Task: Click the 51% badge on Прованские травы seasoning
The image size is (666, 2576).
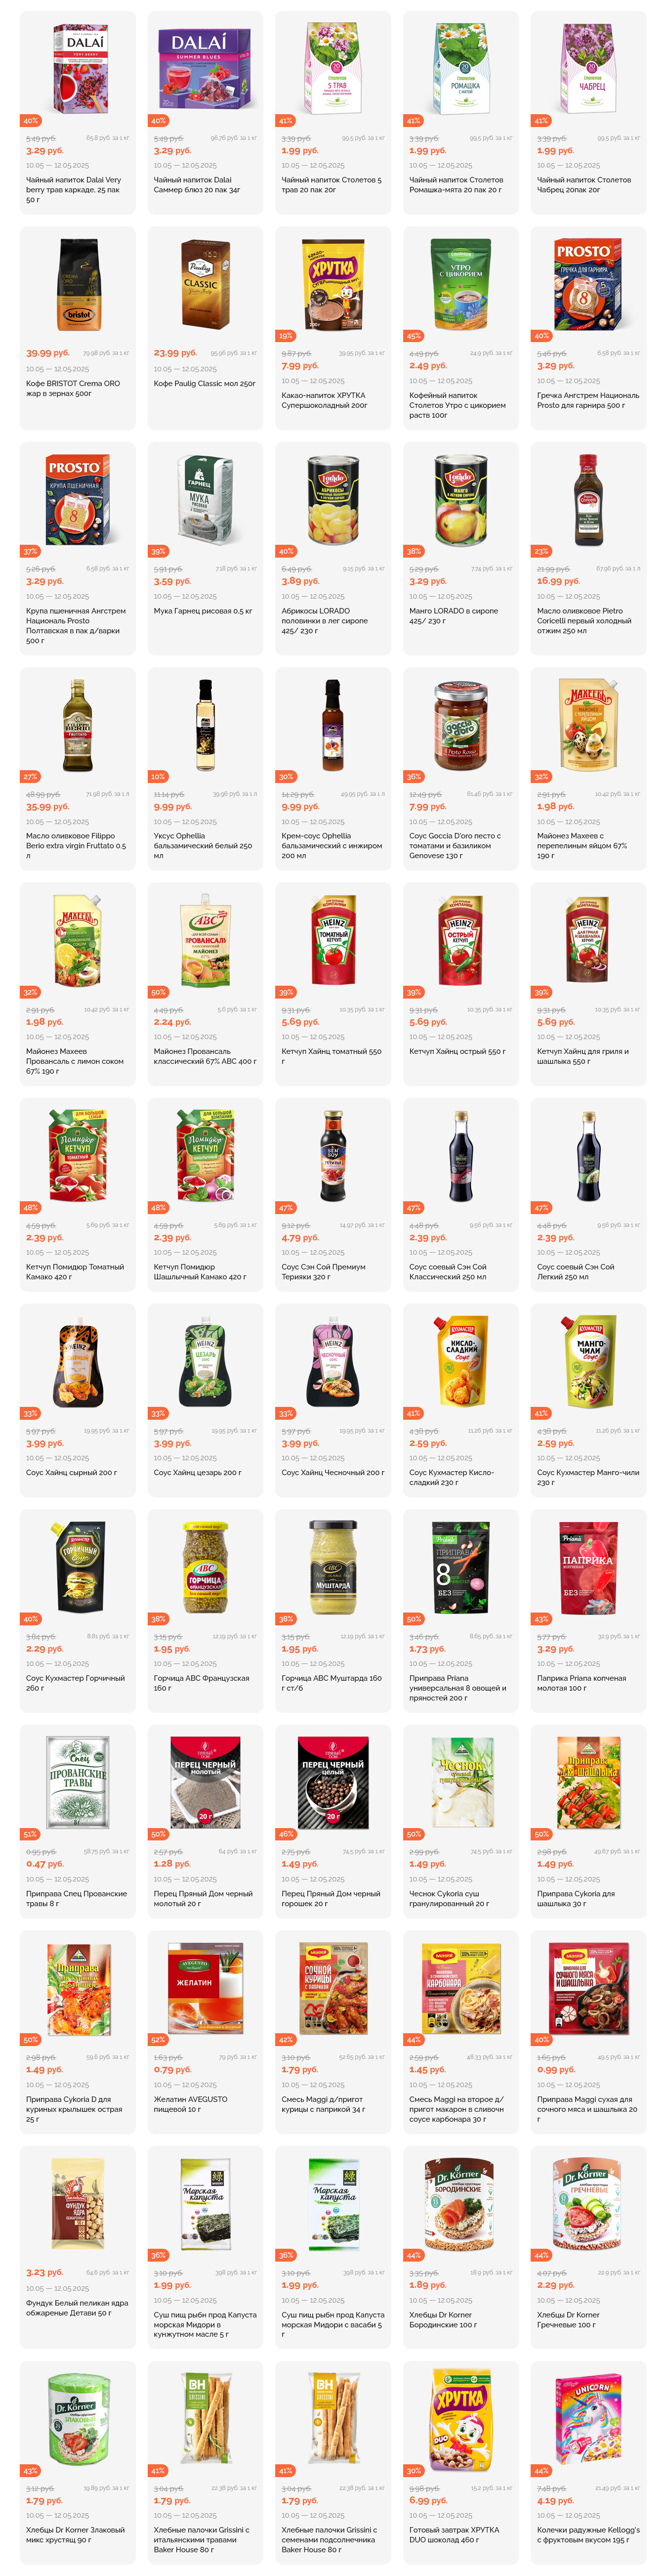Action: coord(30,1834)
